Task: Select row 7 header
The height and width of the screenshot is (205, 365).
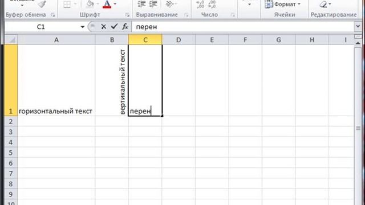Action: 11,173
